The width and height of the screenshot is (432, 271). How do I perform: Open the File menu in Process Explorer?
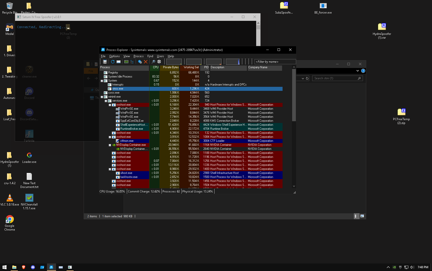[x=103, y=56]
